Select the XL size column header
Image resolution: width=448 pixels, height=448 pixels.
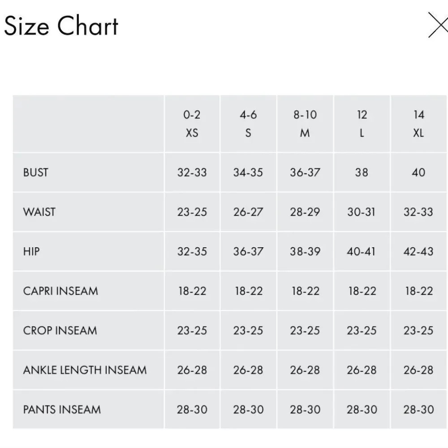(x=418, y=124)
